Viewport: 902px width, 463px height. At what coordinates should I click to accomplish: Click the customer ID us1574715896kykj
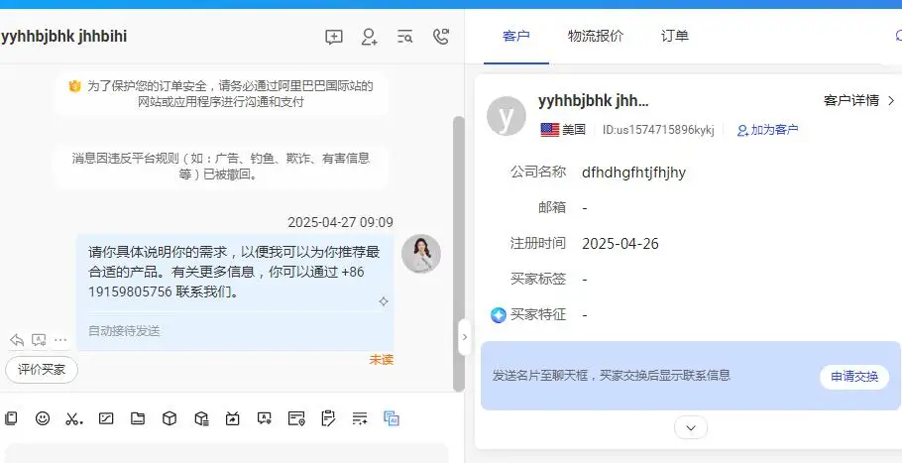pyautogui.click(x=659, y=130)
